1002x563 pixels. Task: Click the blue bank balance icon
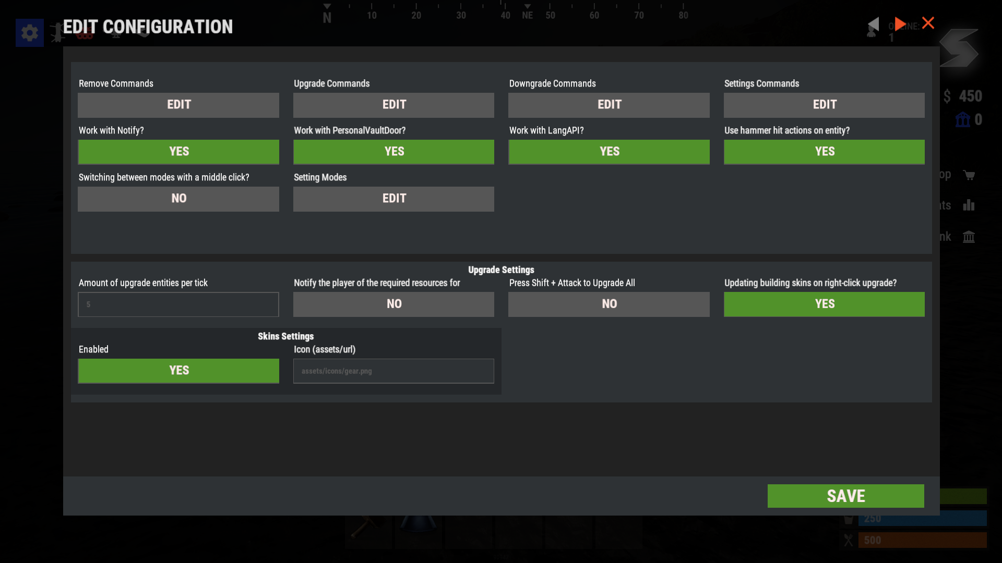point(962,120)
